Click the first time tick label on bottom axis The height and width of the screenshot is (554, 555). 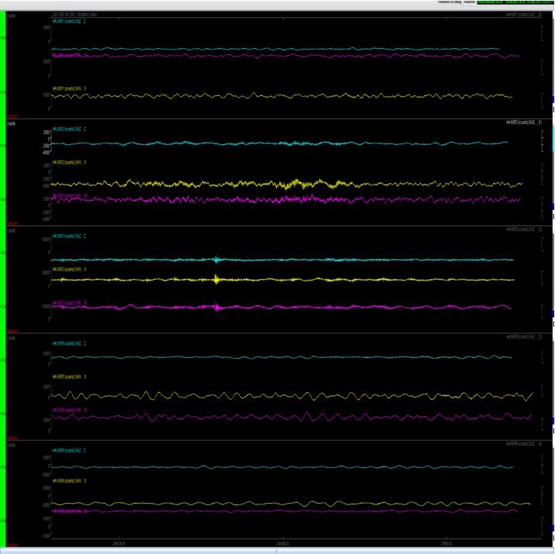click(x=119, y=543)
